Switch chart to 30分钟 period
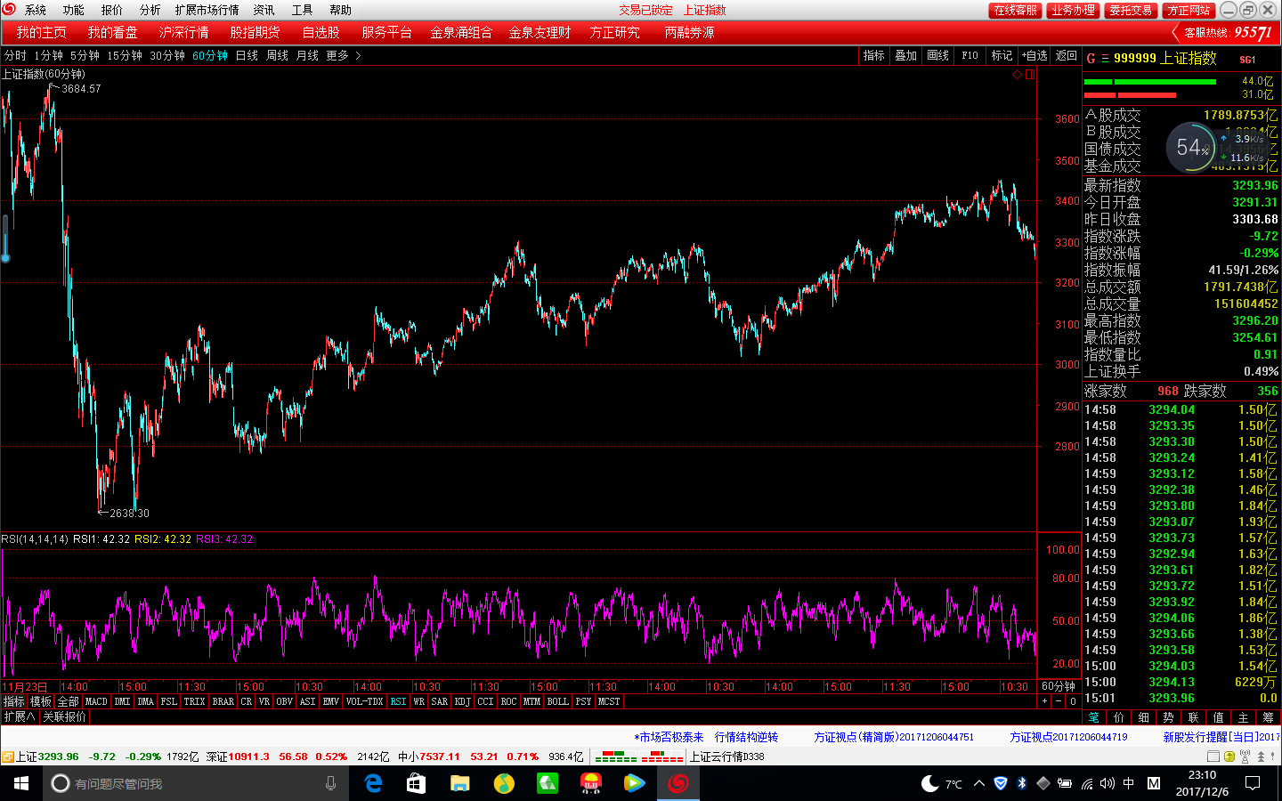Image resolution: width=1282 pixels, height=801 pixels. (x=167, y=55)
